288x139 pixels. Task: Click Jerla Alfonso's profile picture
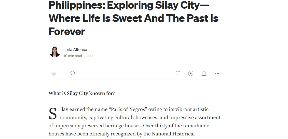(54, 52)
